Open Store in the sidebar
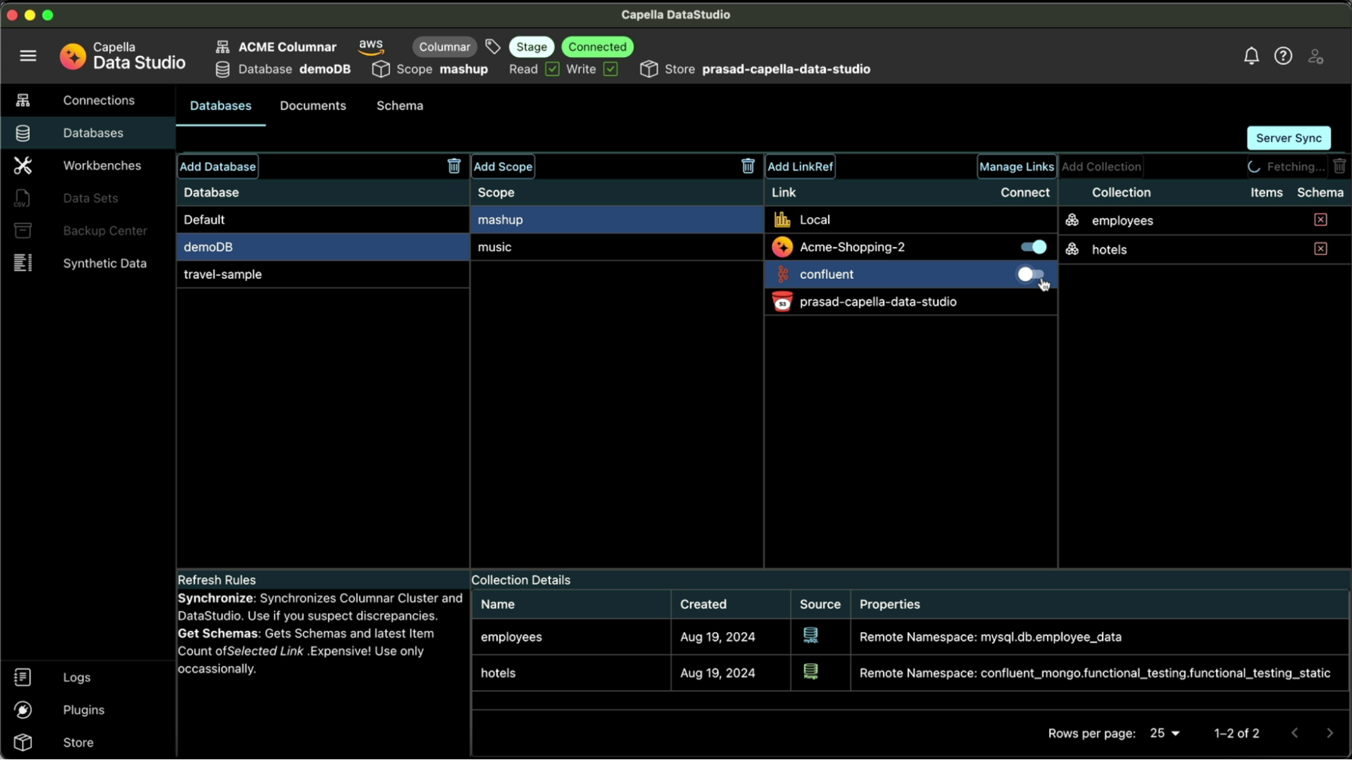The image size is (1352, 760). coord(88,742)
